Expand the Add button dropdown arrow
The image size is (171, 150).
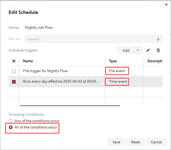[x=138, y=50]
